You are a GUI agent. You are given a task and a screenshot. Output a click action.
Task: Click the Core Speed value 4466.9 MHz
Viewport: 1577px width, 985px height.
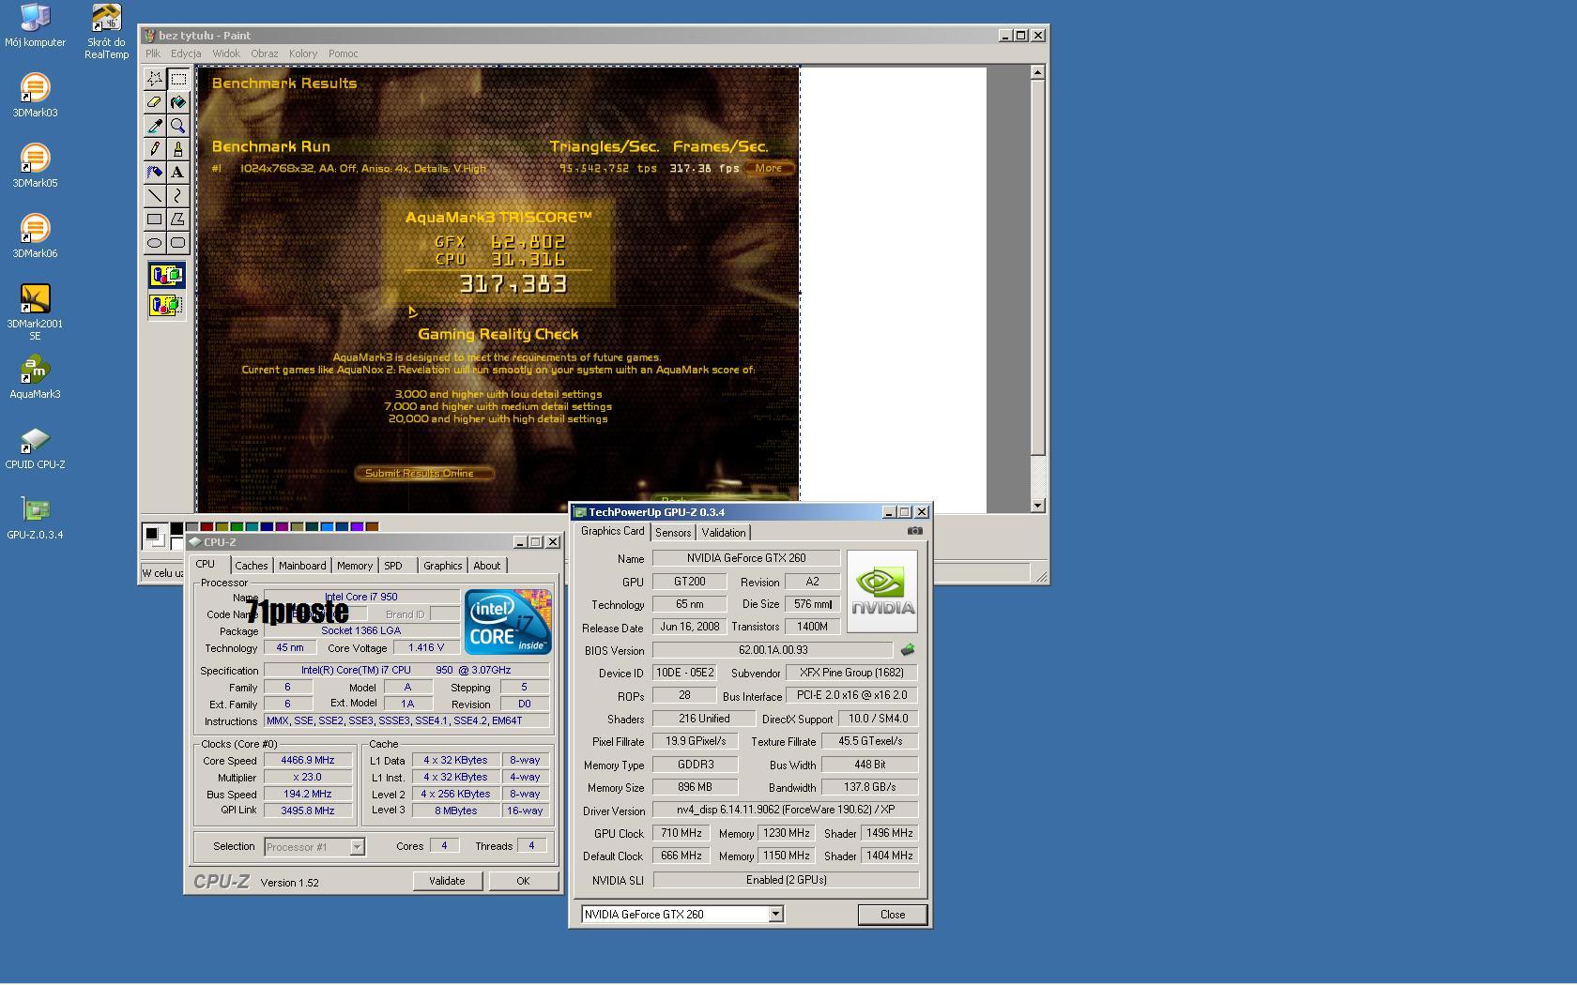(308, 761)
